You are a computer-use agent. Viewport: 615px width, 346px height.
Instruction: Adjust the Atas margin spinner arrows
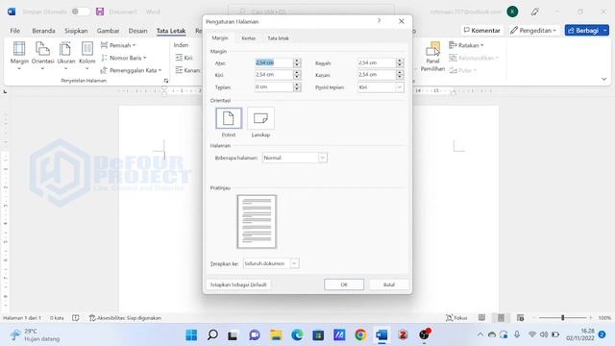tap(297, 62)
